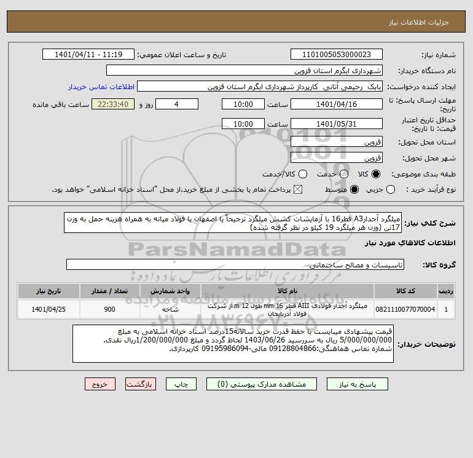
Task: Click the اطلاعات کالاهای مورد نیاز heading
Action: click(410, 243)
